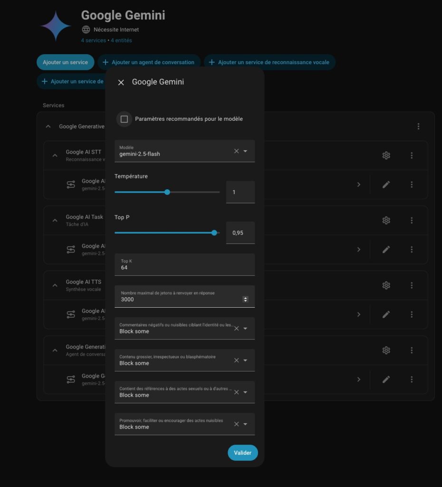Open settings gear for Google AI STT

click(x=386, y=156)
